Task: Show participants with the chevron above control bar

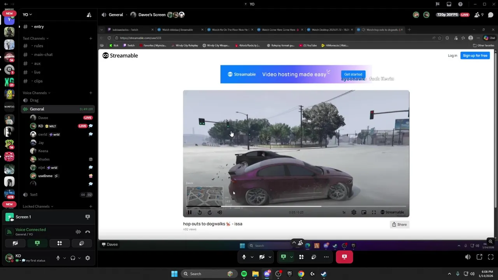Action: coord(294,243)
